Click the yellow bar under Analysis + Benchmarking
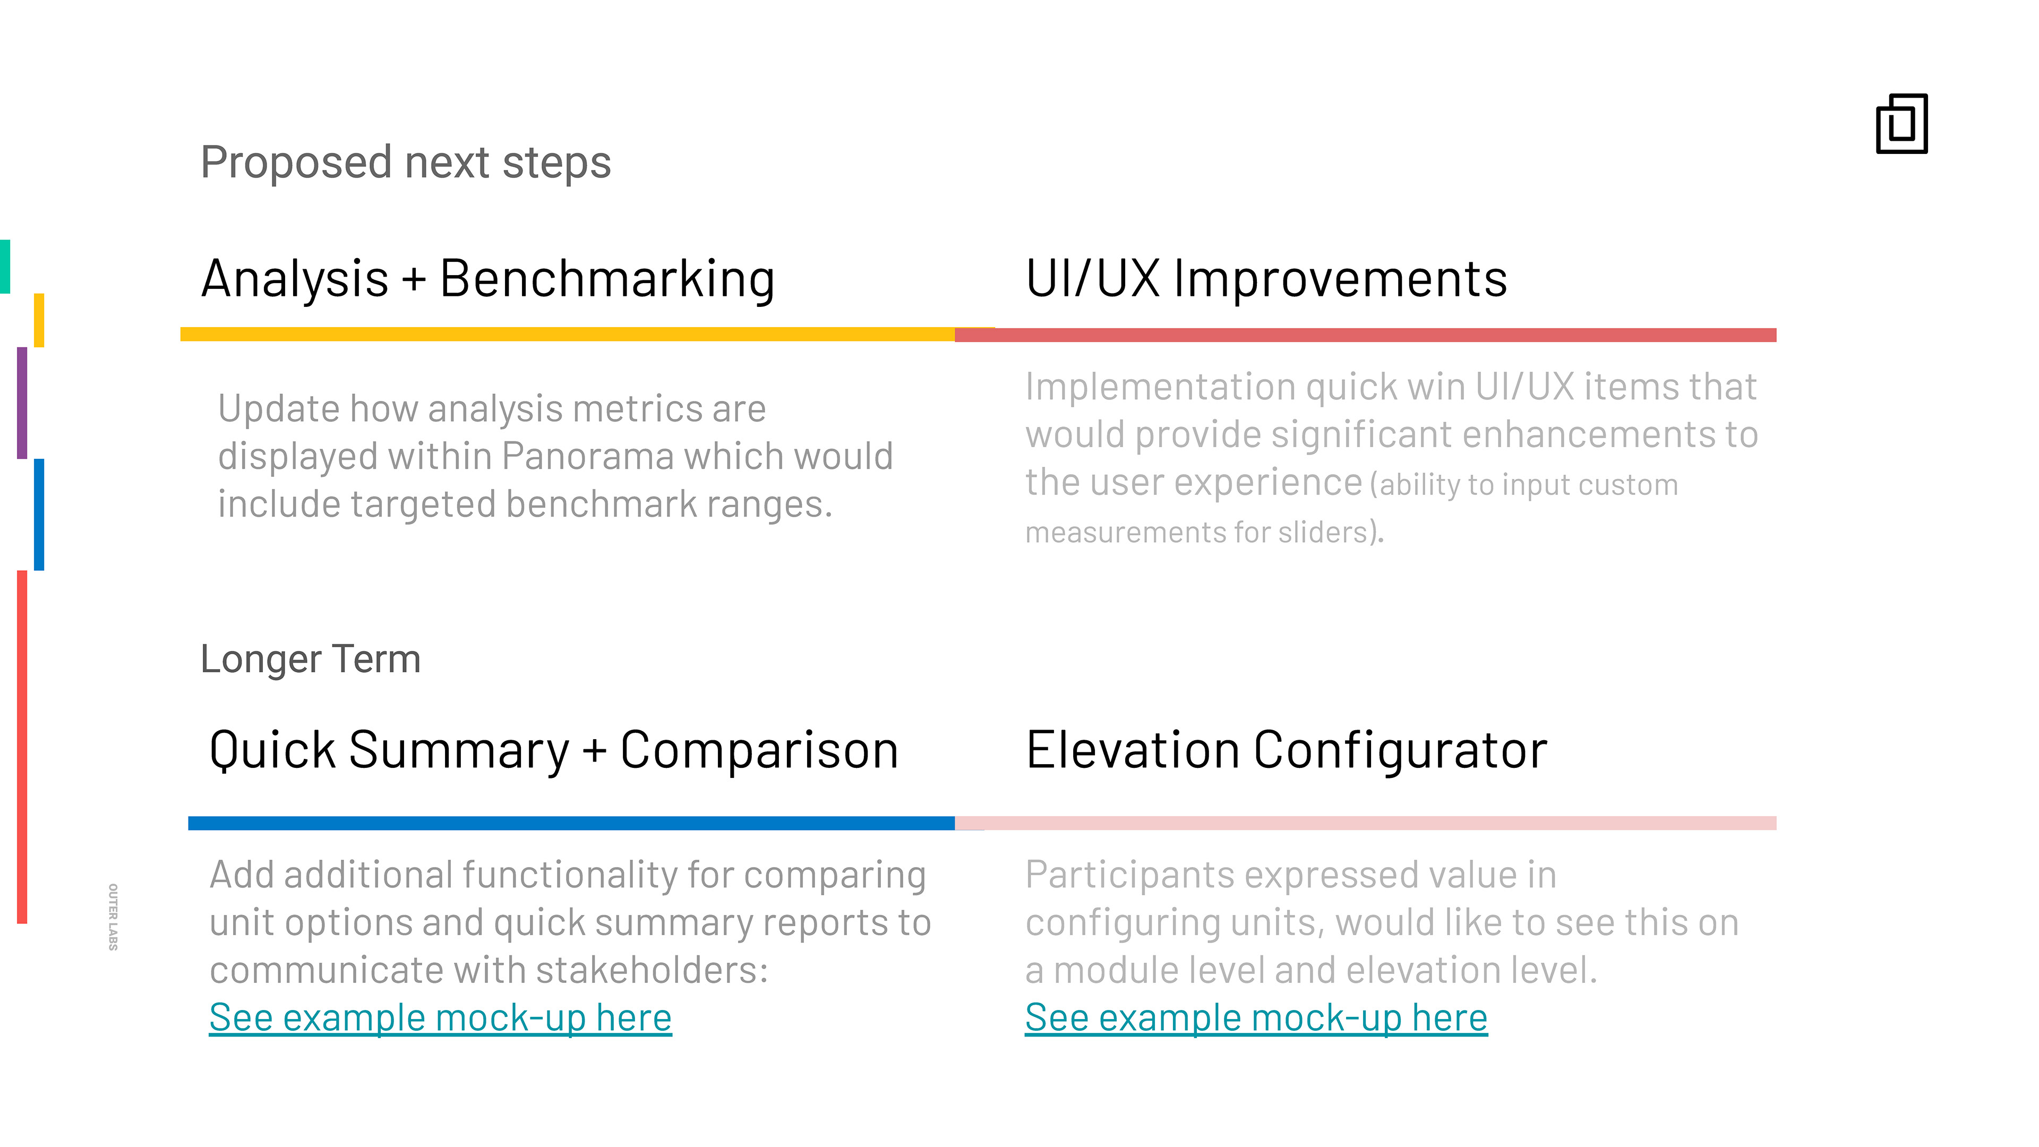The width and height of the screenshot is (2039, 1147). [x=567, y=334]
